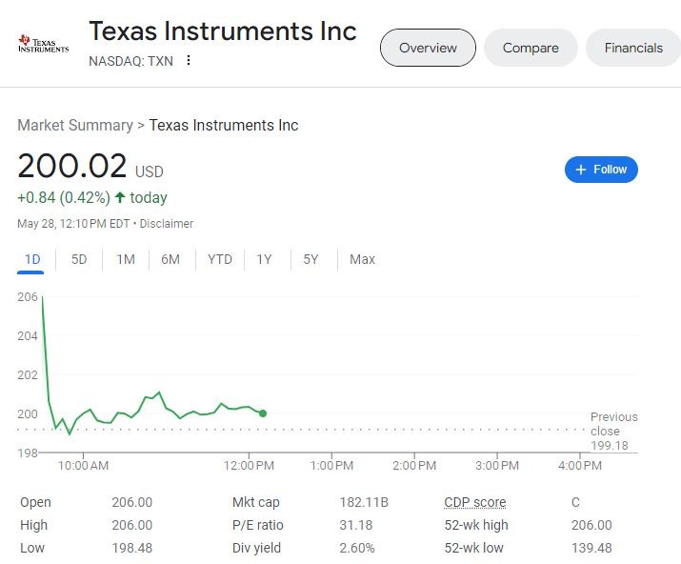
Task: Show the Max chart range
Action: point(362,259)
